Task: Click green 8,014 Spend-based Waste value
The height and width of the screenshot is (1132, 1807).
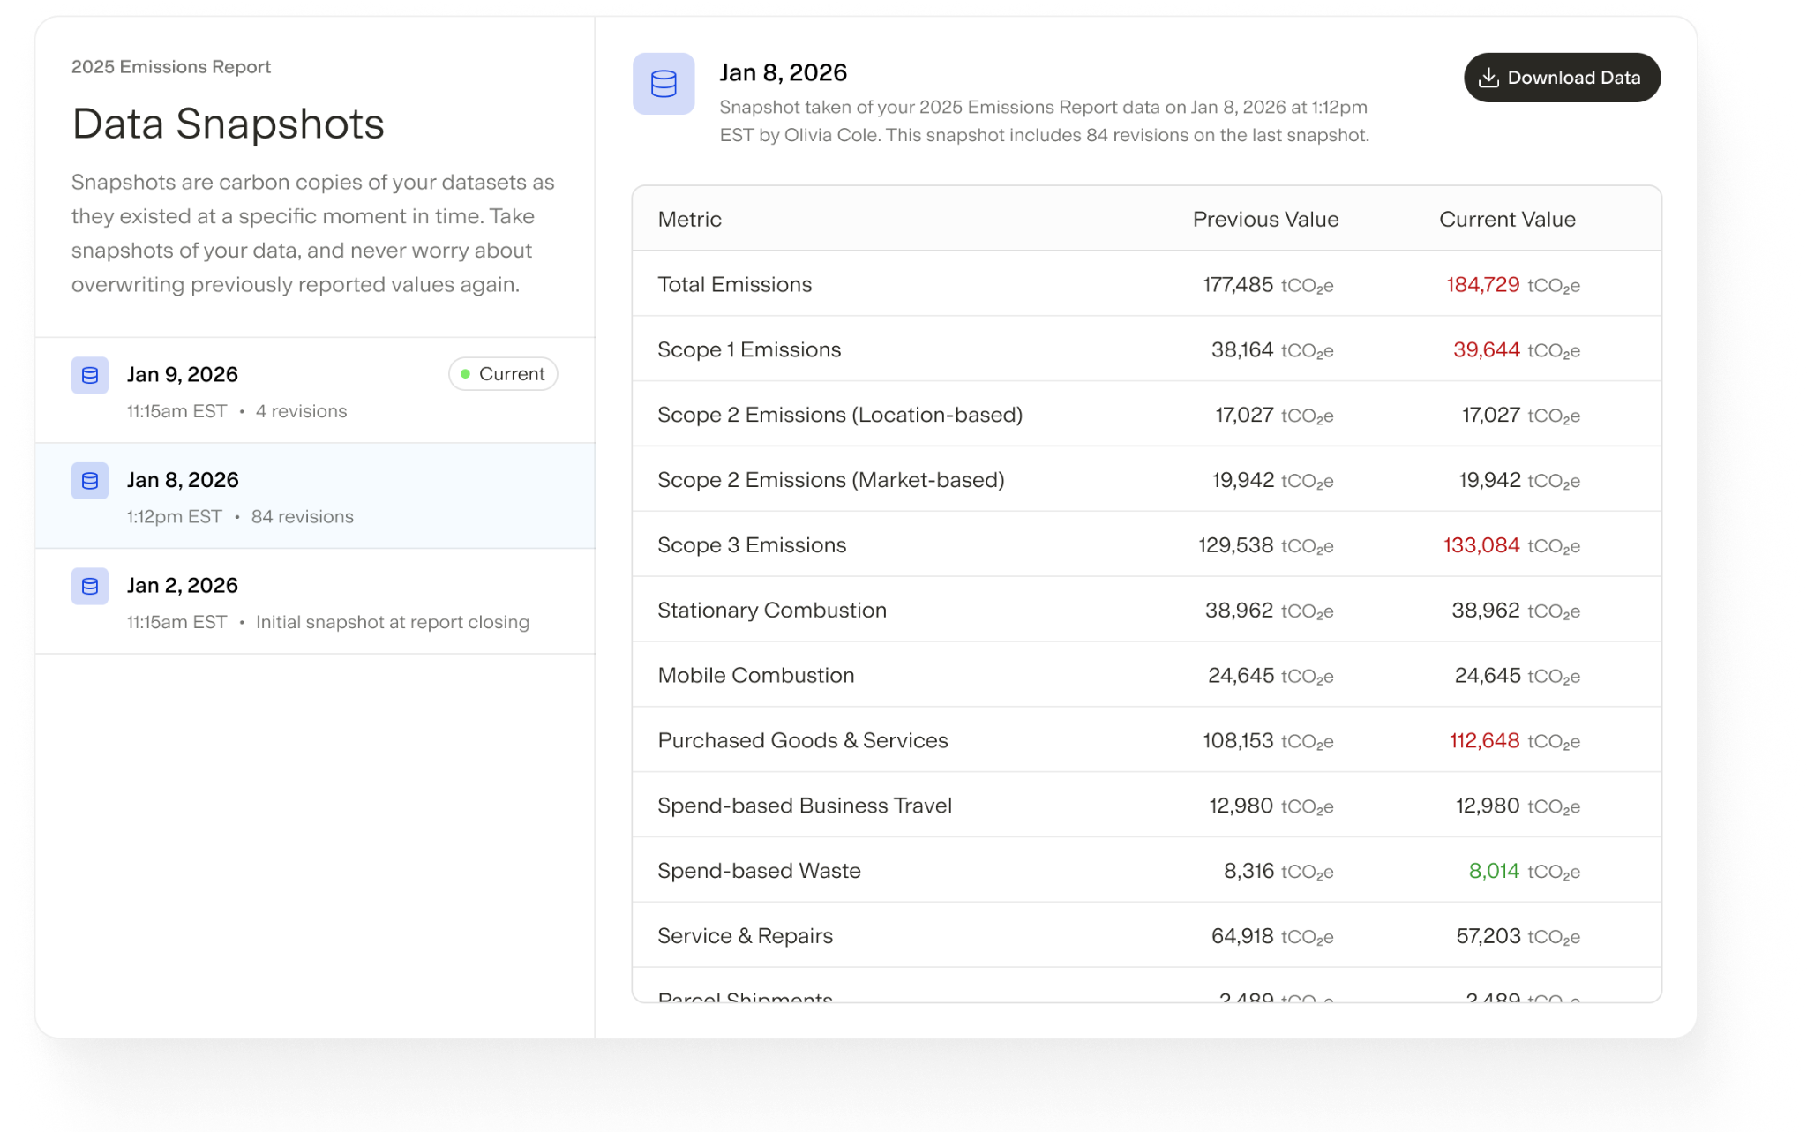Action: pos(1494,871)
